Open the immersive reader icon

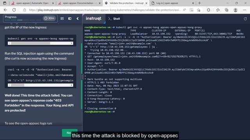[x=191, y=10]
